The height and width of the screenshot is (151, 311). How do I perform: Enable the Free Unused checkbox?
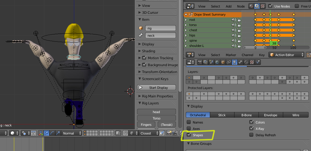pyautogui.click(x=297, y=6)
